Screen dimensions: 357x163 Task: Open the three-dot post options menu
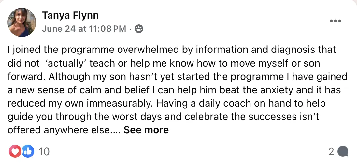(x=336, y=21)
